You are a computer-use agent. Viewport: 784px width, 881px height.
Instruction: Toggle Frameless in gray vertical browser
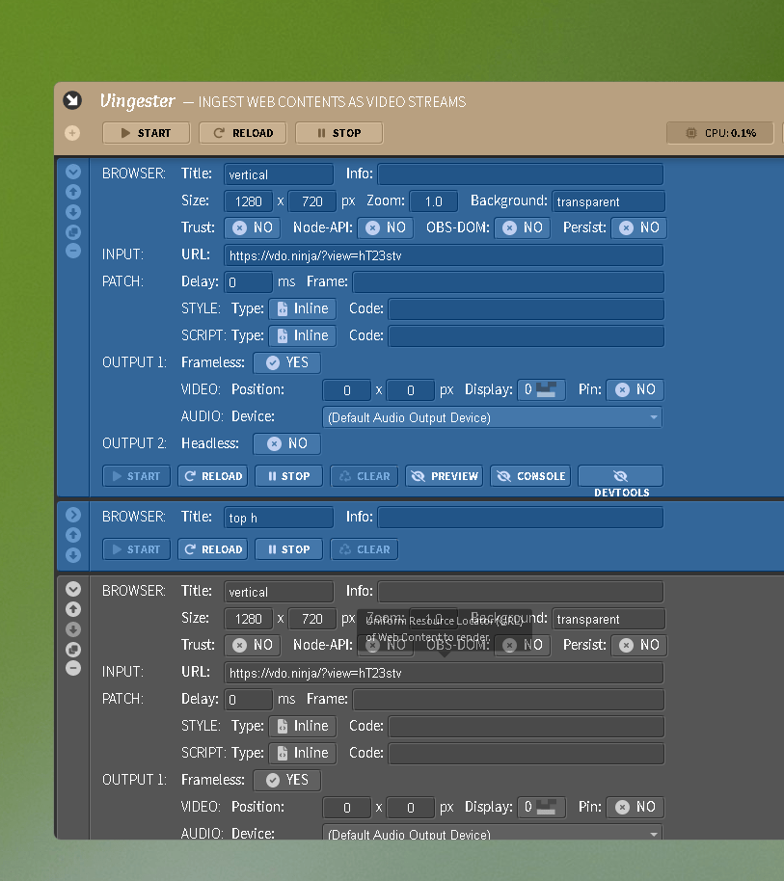click(286, 780)
